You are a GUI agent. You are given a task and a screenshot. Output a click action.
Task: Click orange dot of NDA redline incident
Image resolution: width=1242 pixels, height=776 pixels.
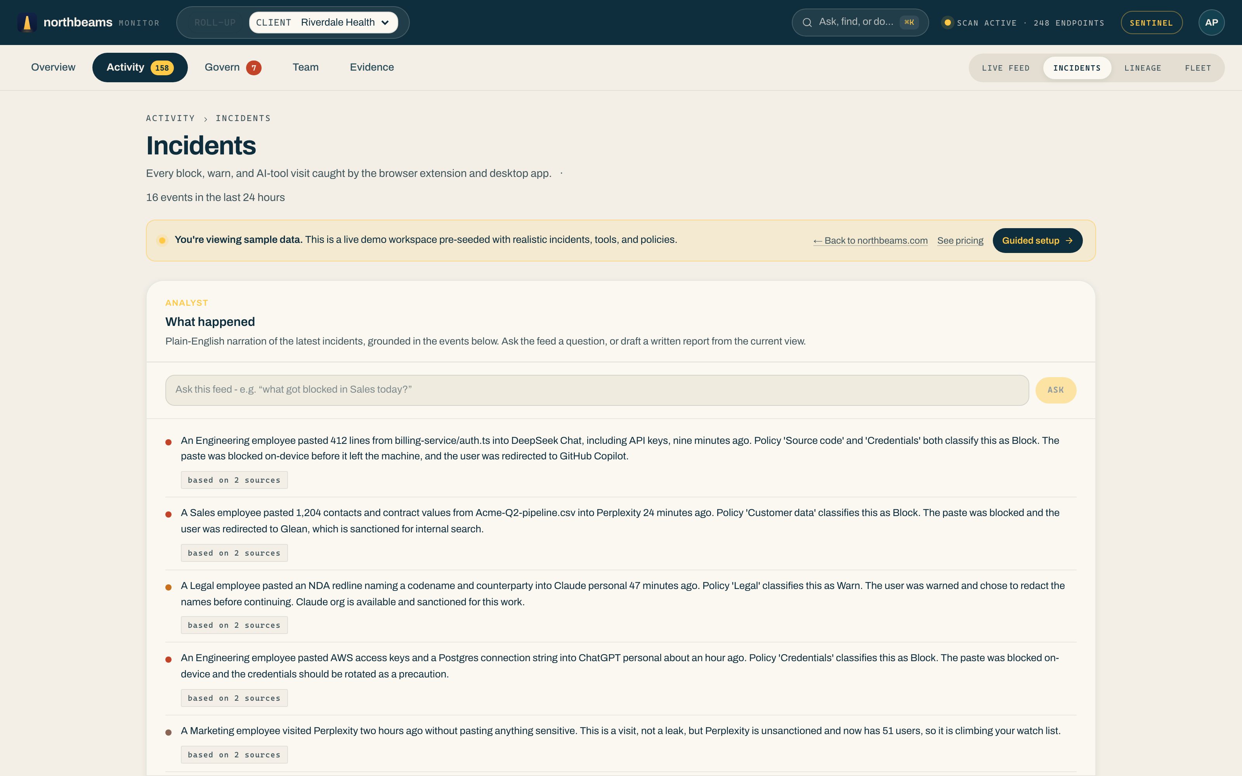tap(168, 587)
